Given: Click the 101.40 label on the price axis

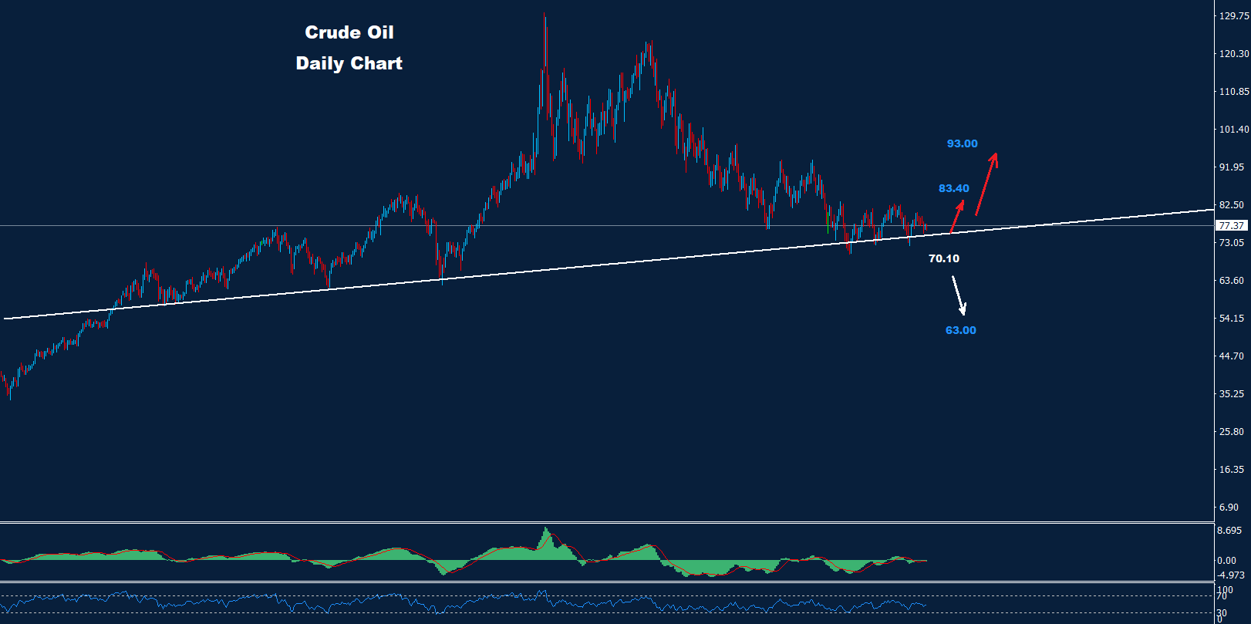Looking at the screenshot, I should pos(1233,129).
